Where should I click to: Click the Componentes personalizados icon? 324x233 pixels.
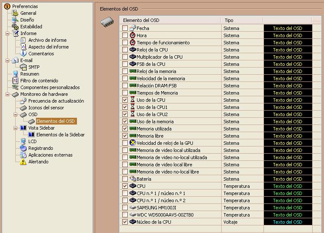click(15, 87)
